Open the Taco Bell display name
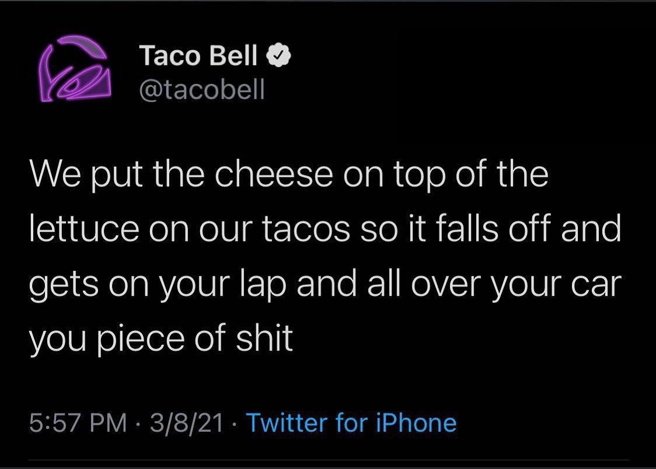The width and height of the screenshot is (656, 469). [198, 56]
